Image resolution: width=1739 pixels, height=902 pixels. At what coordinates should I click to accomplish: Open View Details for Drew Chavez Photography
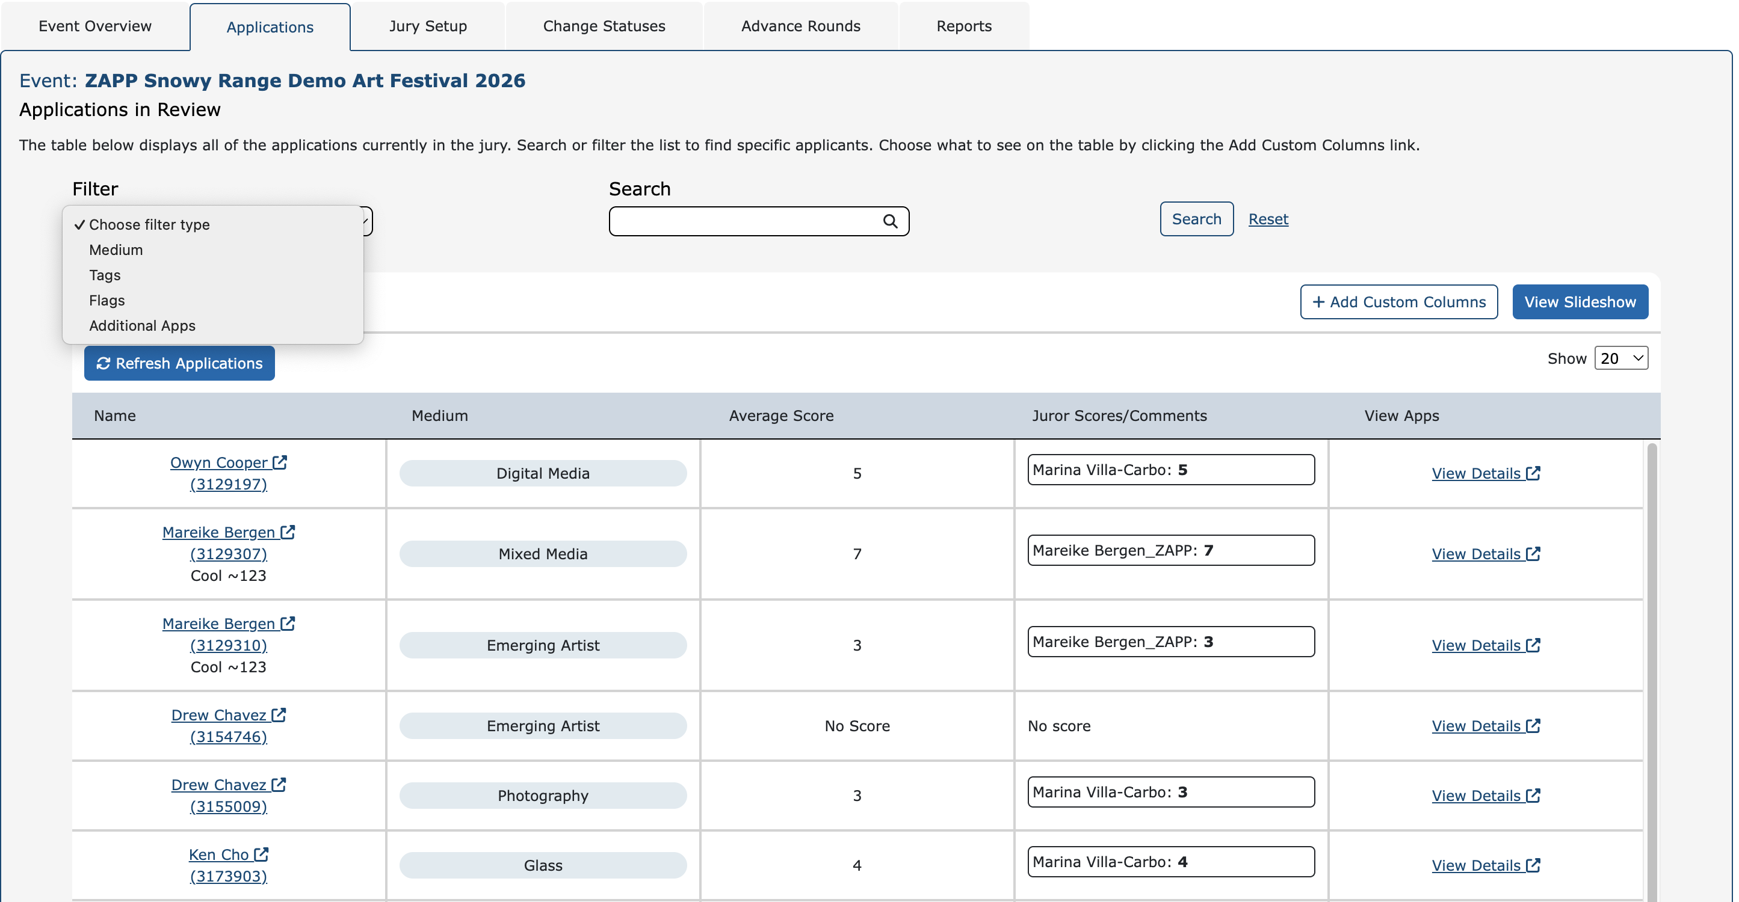tap(1485, 795)
